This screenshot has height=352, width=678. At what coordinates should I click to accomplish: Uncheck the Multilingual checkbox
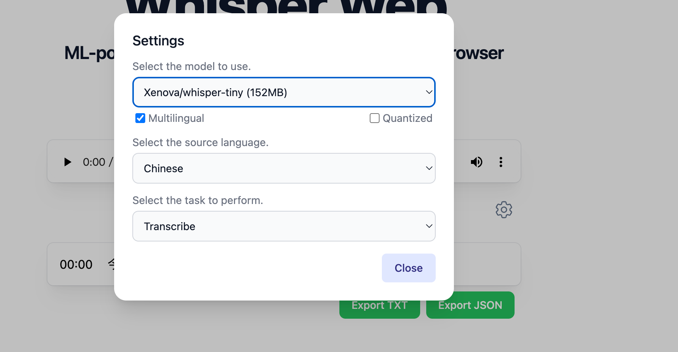pyautogui.click(x=140, y=118)
